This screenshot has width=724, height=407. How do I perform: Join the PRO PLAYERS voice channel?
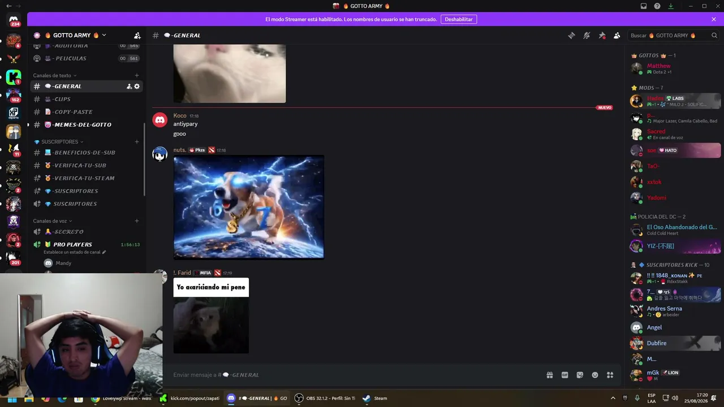tap(86, 245)
